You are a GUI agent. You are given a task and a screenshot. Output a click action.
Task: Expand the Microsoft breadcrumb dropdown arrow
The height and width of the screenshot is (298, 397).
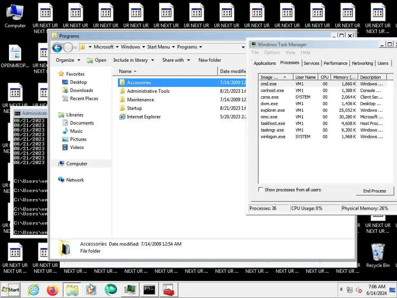click(117, 47)
